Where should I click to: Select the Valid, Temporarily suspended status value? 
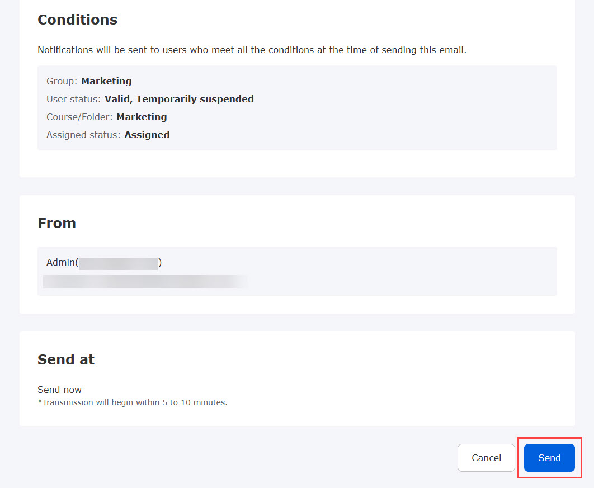[179, 99]
